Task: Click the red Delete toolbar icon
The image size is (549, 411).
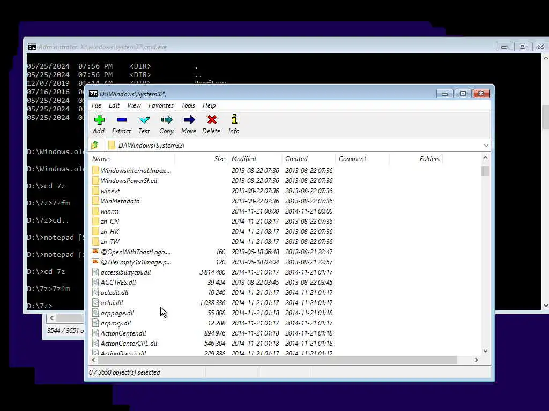Action: [x=211, y=120]
